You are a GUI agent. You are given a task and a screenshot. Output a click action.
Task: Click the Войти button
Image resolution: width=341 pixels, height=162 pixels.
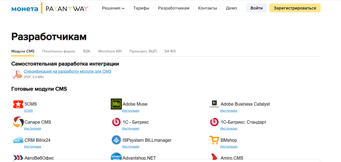pyautogui.click(x=256, y=8)
